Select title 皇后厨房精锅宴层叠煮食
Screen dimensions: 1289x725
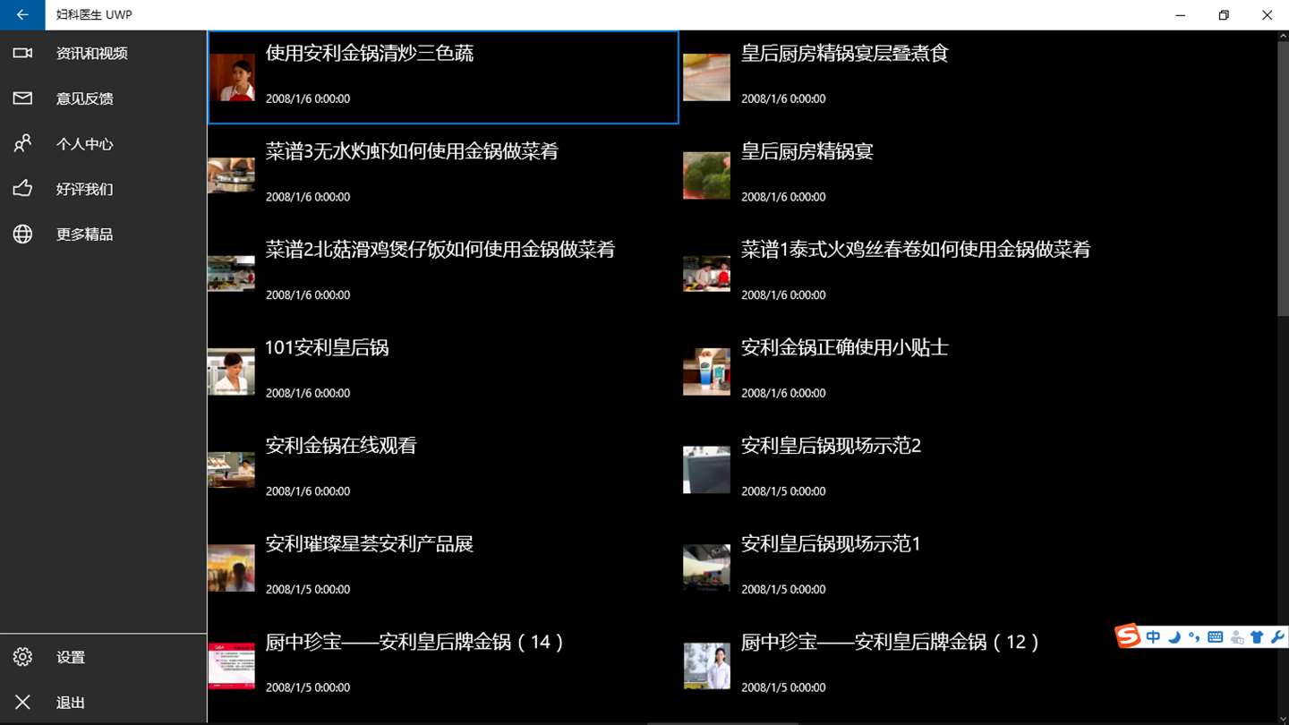[845, 54]
